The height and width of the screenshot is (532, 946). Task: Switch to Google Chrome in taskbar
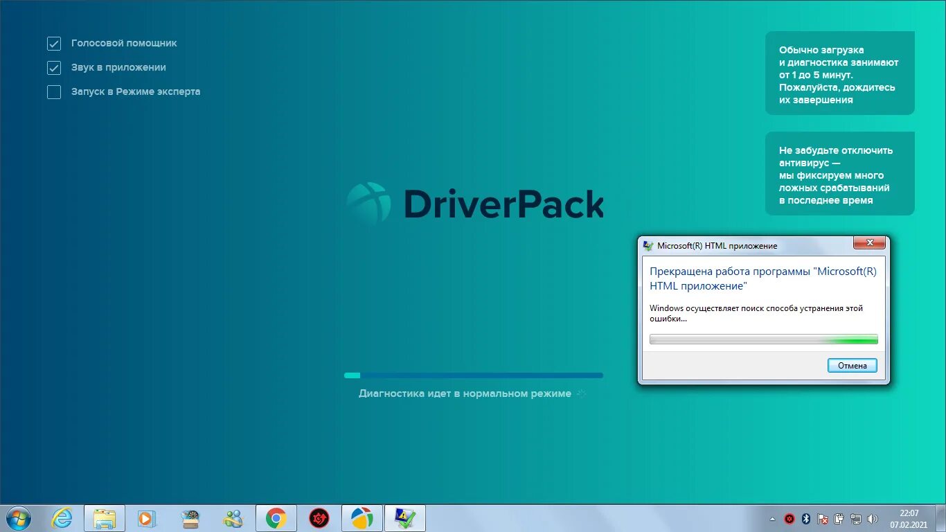tap(276, 518)
